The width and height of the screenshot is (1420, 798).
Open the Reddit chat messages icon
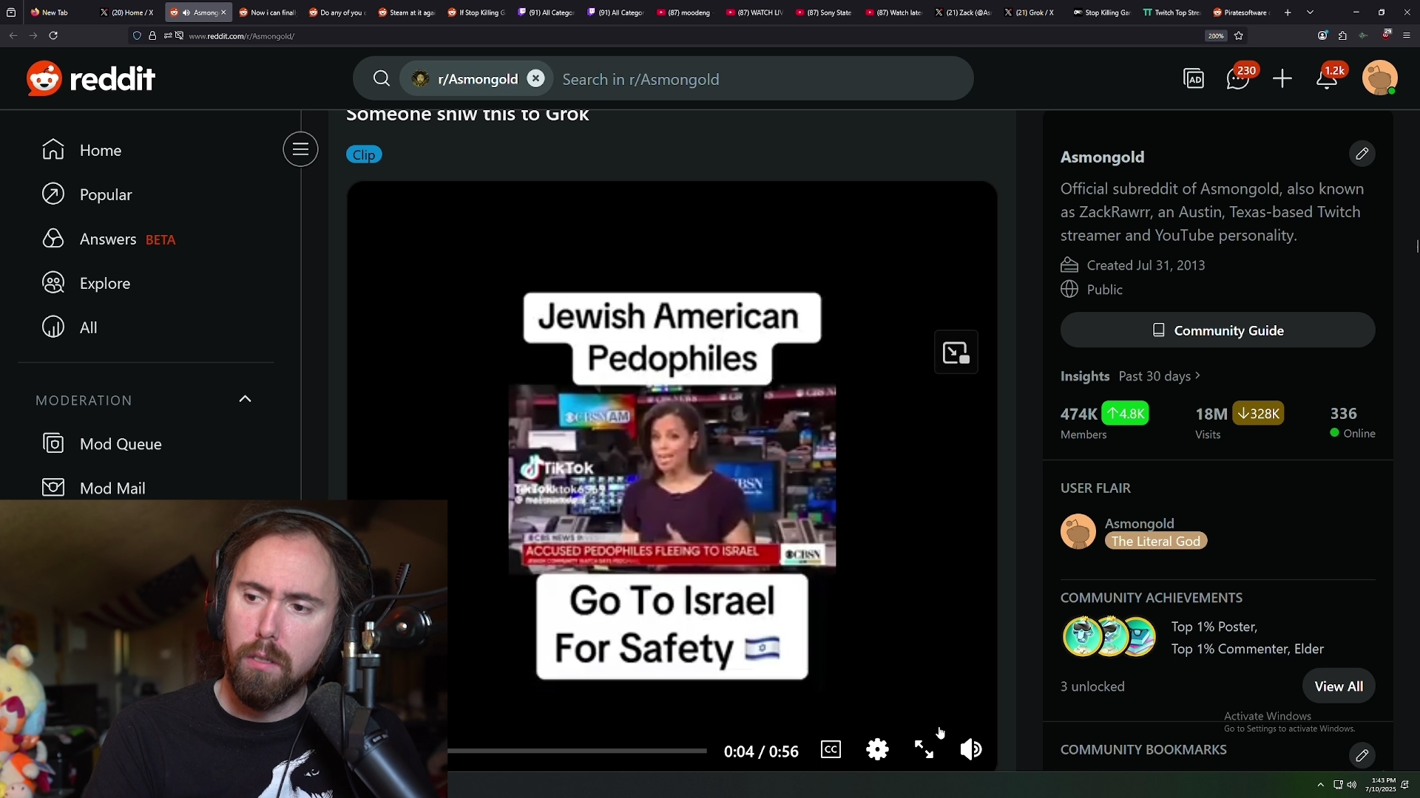(x=1237, y=79)
